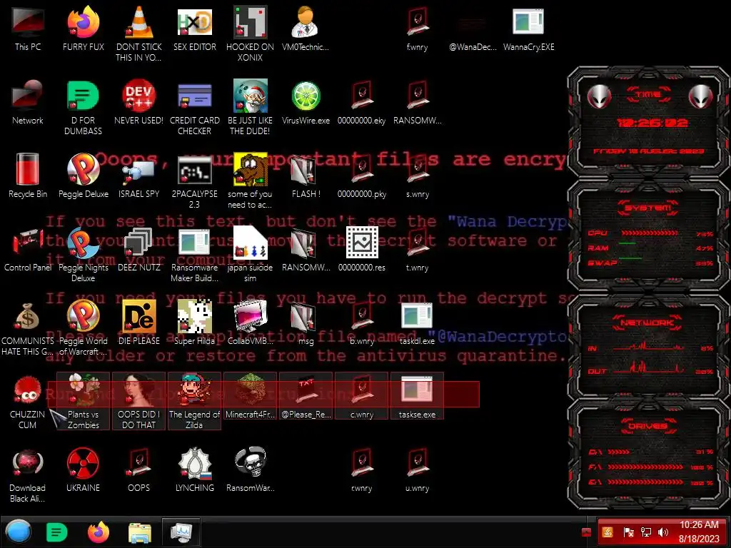Open the WannaCry.EXE file
The image size is (731, 548).
point(528,29)
